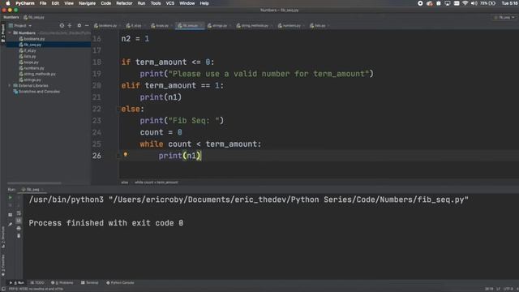Screen dimensions: 519x292
Task: Switch to booleans.py editor tab
Action: point(105,25)
